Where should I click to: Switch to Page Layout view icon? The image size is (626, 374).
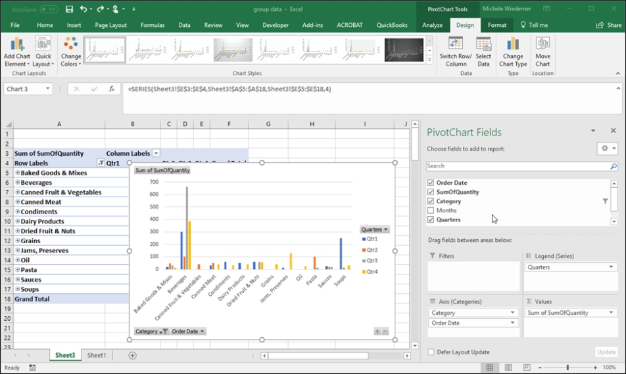[508, 367]
